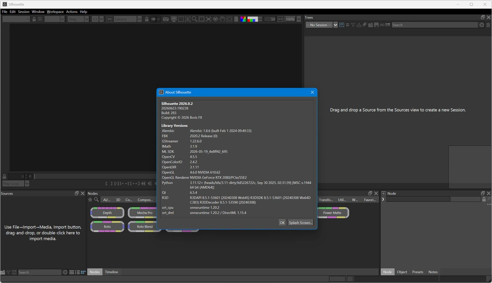Toggle the lock icon left of the timeline frame field
492x283 pixels.
coord(5,176)
